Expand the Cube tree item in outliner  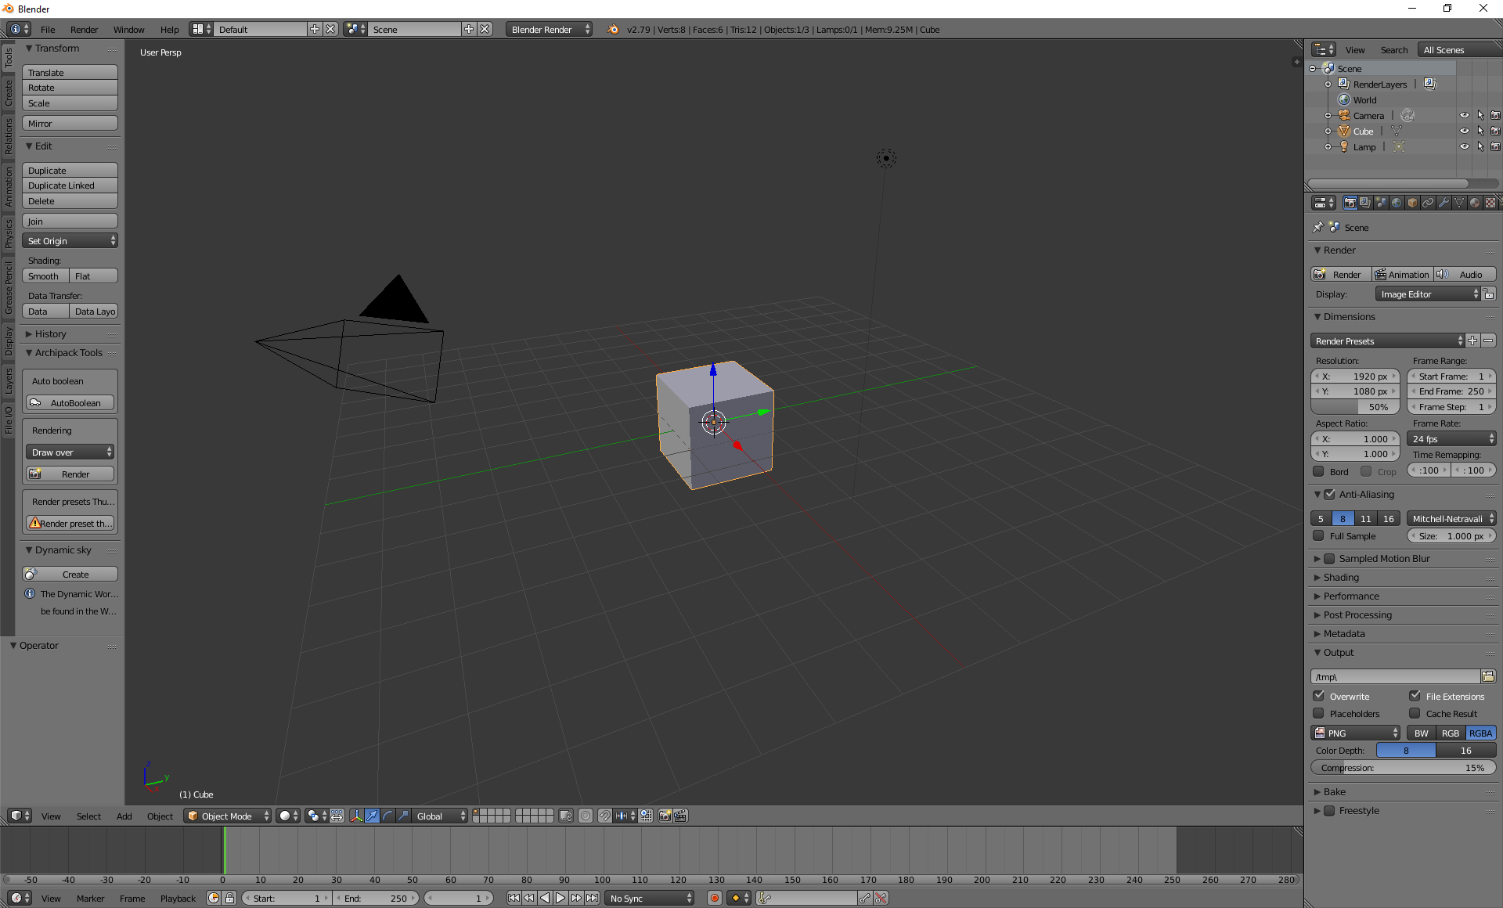click(1328, 131)
